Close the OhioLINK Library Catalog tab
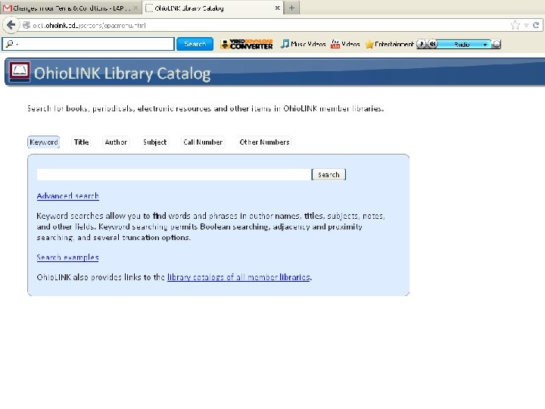The height and width of the screenshot is (409, 545). pos(277,8)
